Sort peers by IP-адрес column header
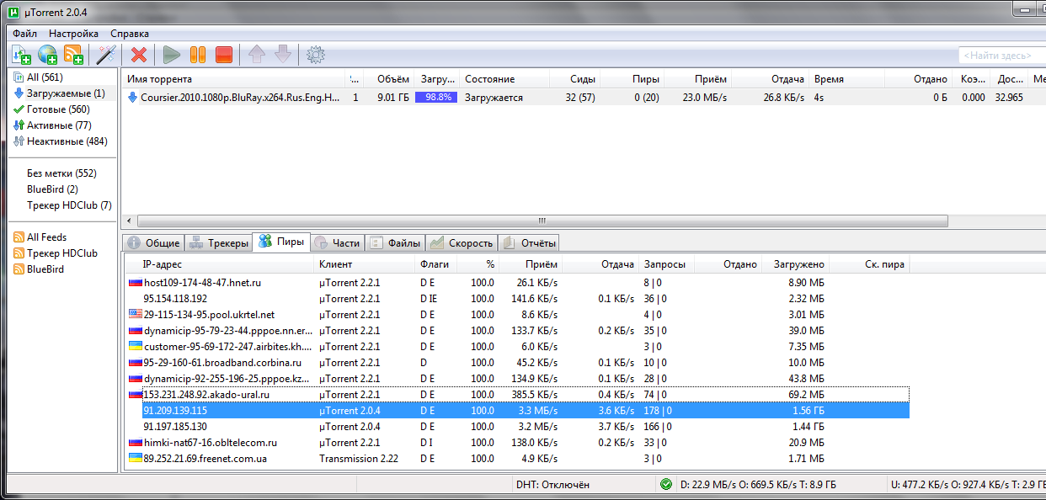Image resolution: width=1046 pixels, height=500 pixels. pos(219,264)
